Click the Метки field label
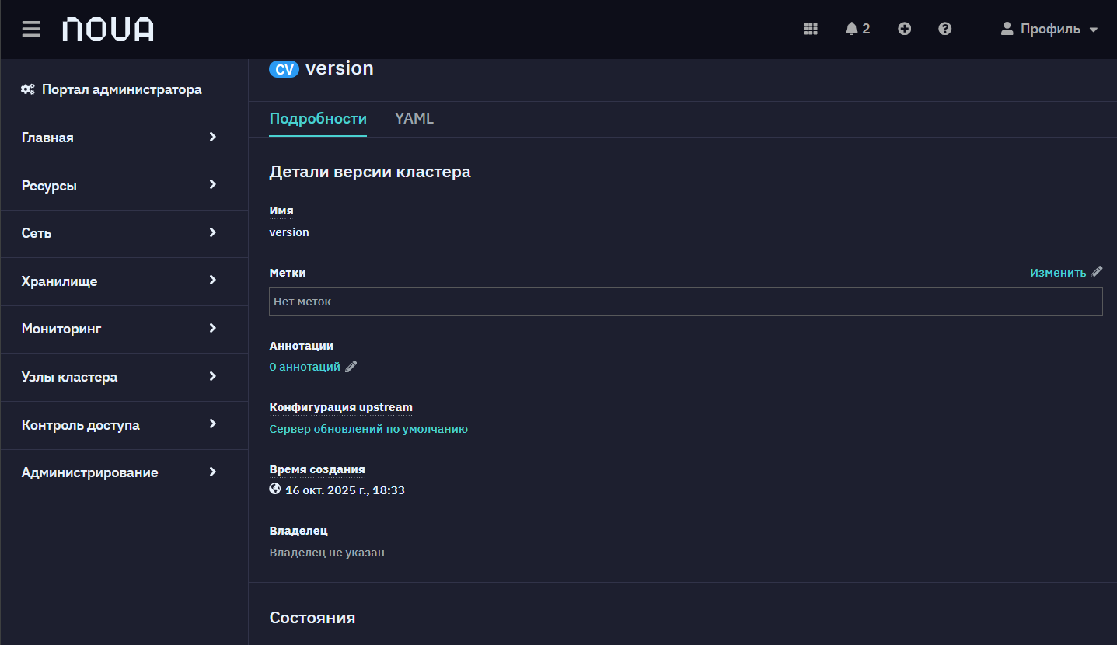This screenshot has height=645, width=1117. pos(288,273)
